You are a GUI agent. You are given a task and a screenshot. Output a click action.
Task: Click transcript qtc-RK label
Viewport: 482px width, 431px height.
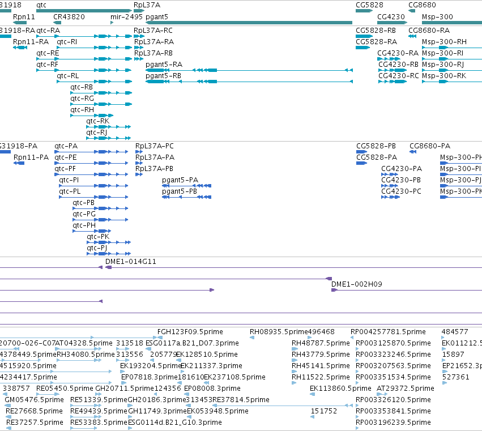98,121
